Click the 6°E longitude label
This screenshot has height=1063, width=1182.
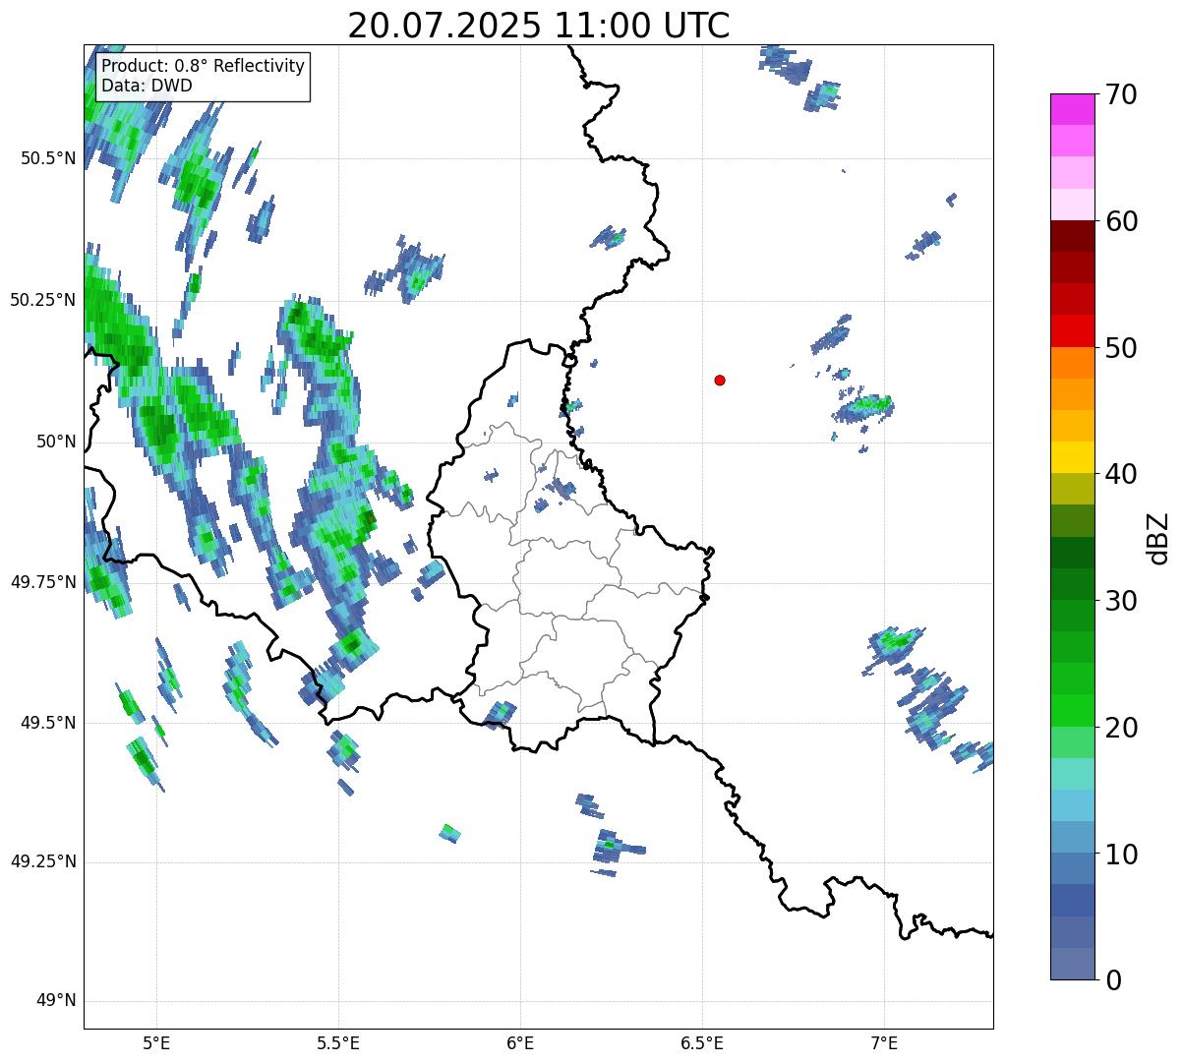click(x=520, y=1042)
